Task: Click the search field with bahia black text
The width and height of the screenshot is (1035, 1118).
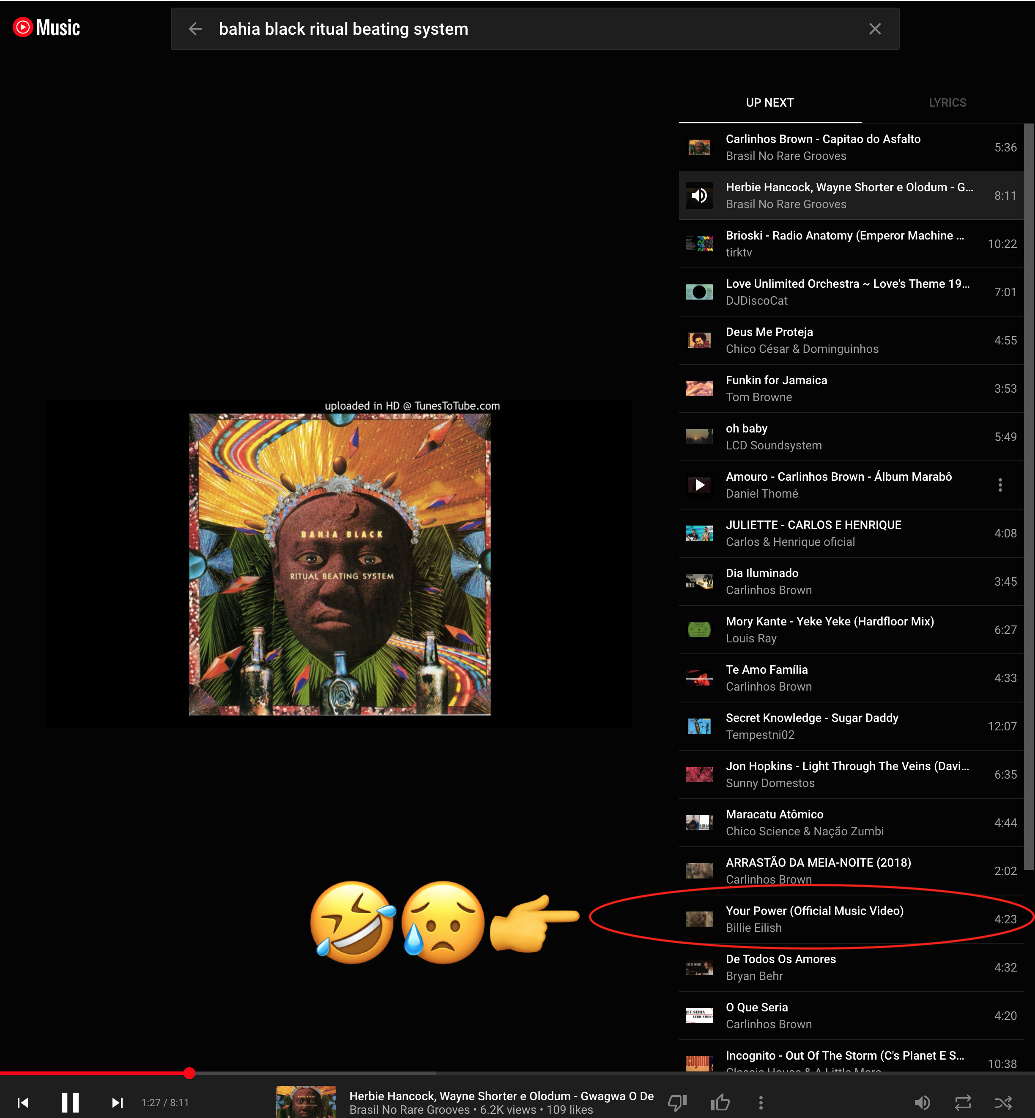Action: (x=535, y=29)
